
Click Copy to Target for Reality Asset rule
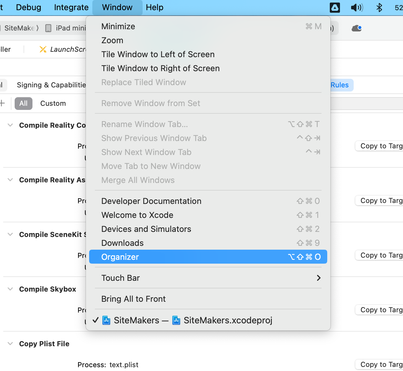(379, 201)
